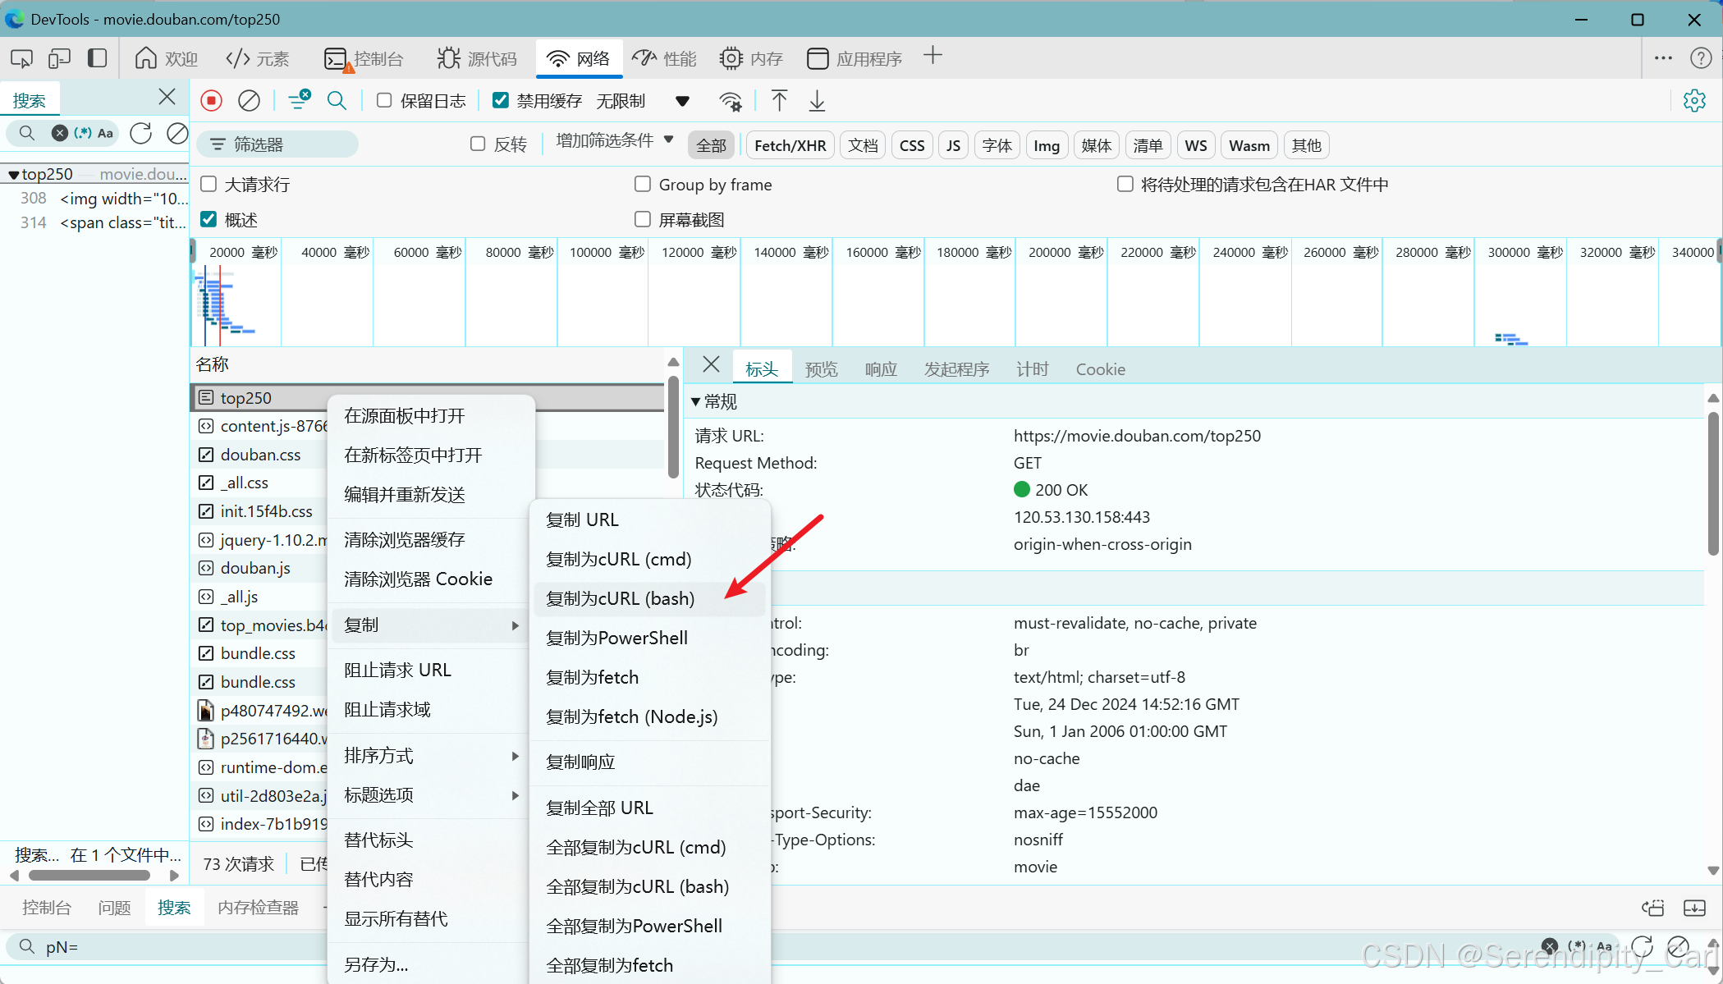Open the network search magnifier icon
This screenshot has width=1723, height=984.
click(x=337, y=100)
